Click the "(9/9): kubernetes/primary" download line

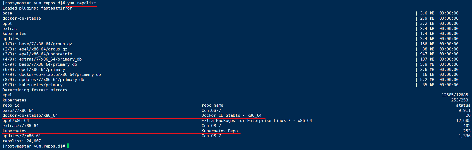tap(32, 85)
